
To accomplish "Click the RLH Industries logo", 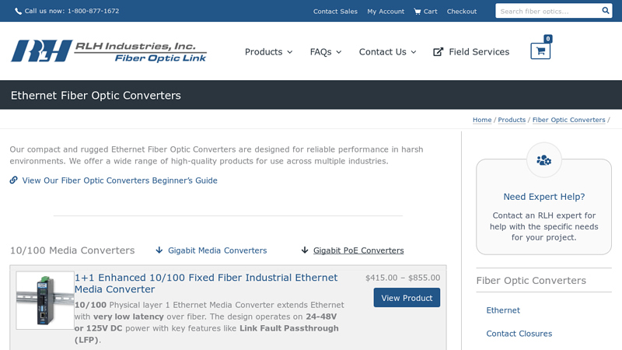I will (109, 51).
